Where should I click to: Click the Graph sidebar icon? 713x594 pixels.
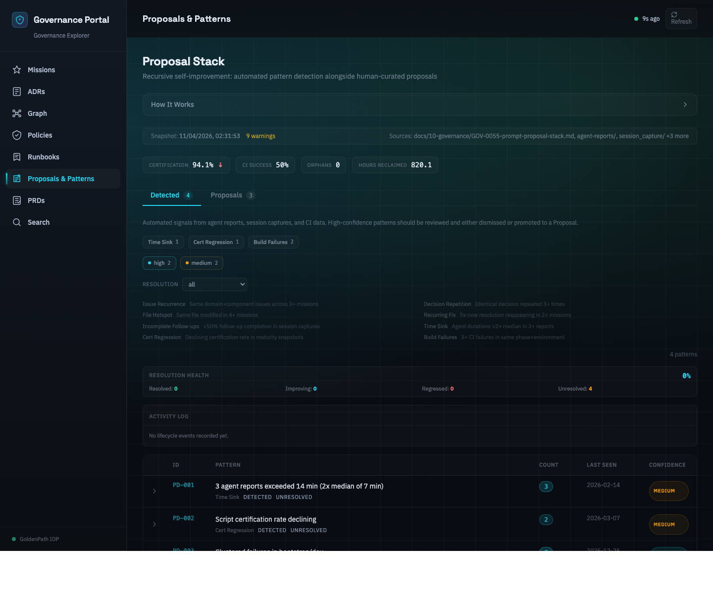click(x=16, y=113)
